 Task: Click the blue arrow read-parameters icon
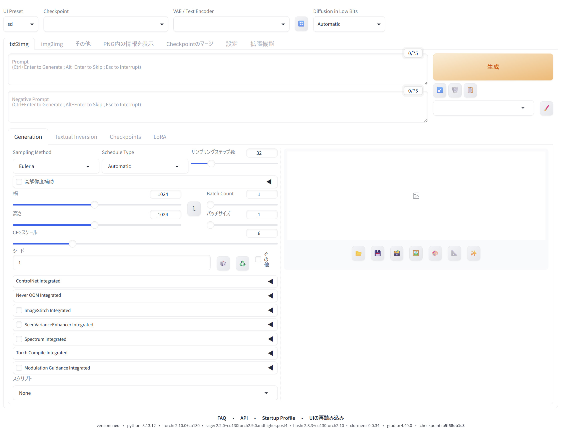(x=440, y=90)
